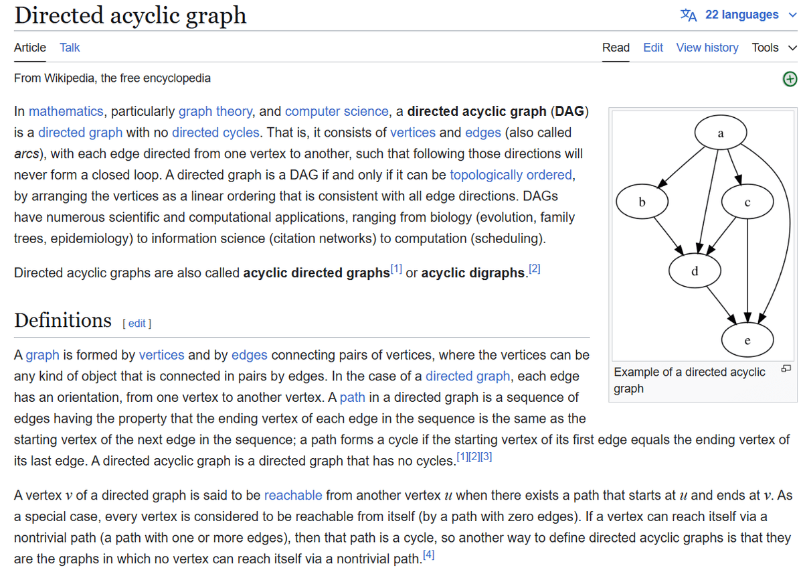803x574 pixels.
Task: Switch to the Talk tab
Action: pos(70,48)
